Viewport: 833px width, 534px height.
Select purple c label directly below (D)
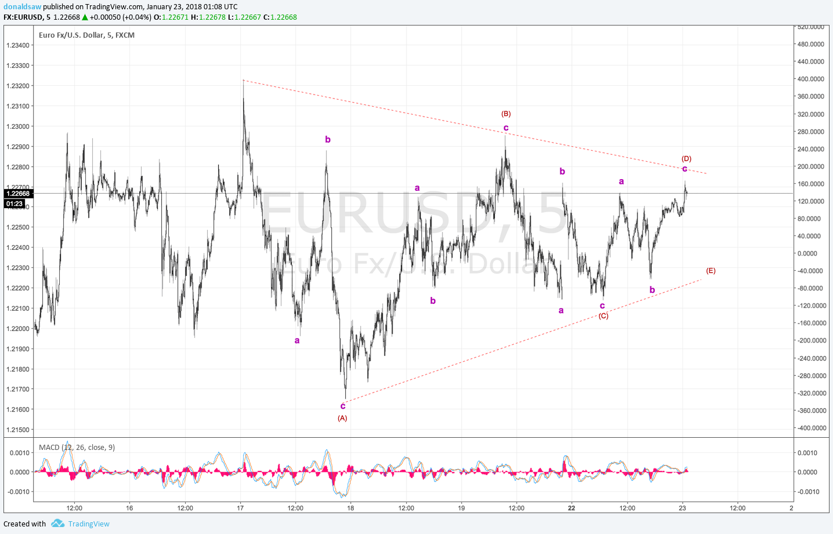coord(684,169)
